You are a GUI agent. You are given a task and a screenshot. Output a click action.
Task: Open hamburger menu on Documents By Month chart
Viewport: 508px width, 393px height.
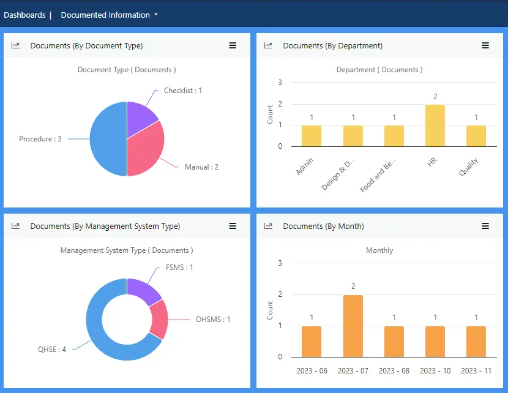(x=485, y=226)
